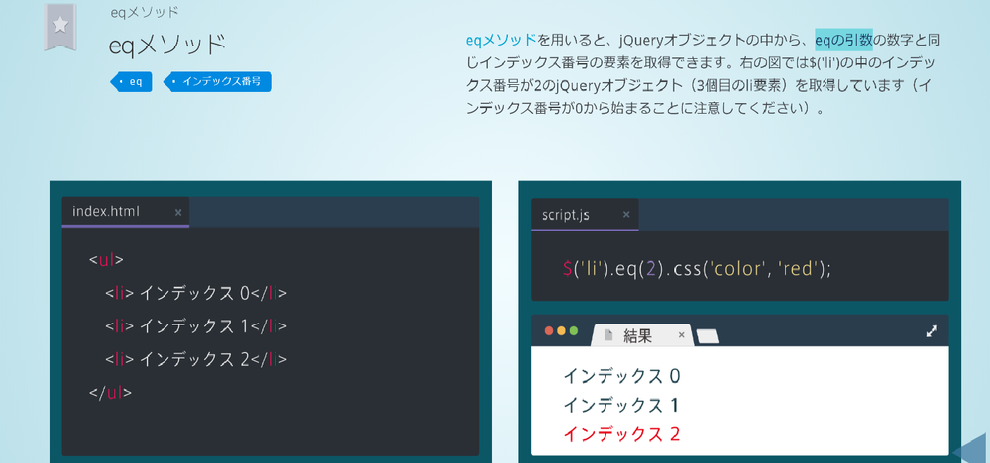The image size is (990, 463).
Task: Click the highlighted eqの引数 text
Action: [842, 41]
